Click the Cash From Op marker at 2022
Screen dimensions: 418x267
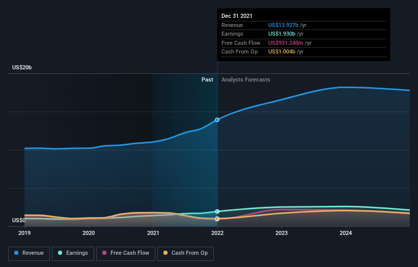point(217,219)
